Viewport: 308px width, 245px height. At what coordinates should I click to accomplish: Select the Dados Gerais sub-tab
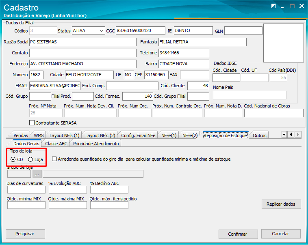(x=26, y=144)
